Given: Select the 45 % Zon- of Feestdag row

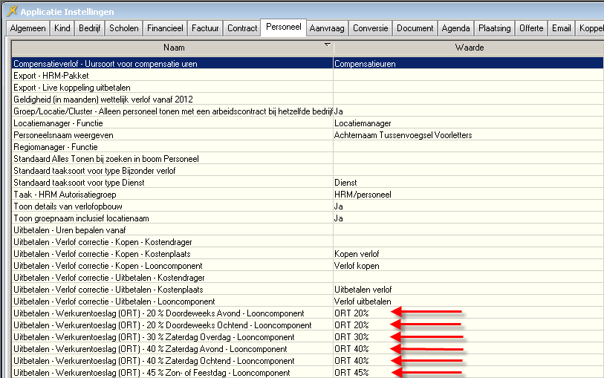Looking at the screenshot, I should click(172, 373).
